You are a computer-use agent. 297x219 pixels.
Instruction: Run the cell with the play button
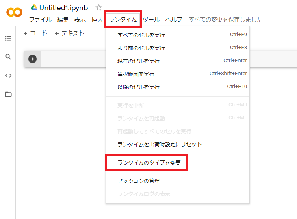[33, 59]
